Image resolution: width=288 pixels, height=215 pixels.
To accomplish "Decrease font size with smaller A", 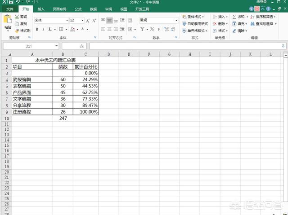I will pos(94,21).
